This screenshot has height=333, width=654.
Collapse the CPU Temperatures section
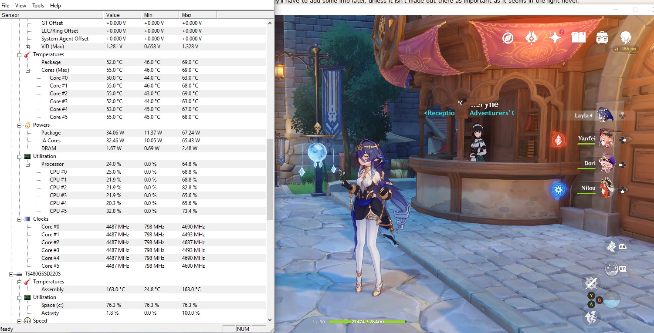20,54
